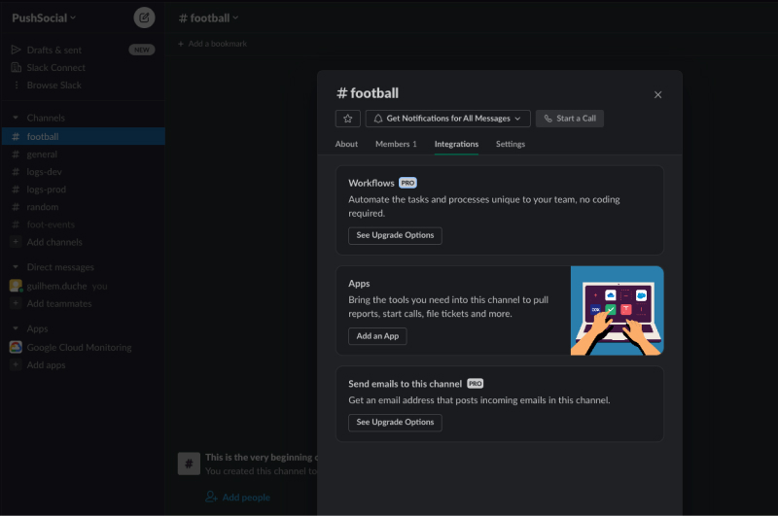Collapse the Apps section in sidebar
Screen dimensions: 778x516
pos(16,328)
